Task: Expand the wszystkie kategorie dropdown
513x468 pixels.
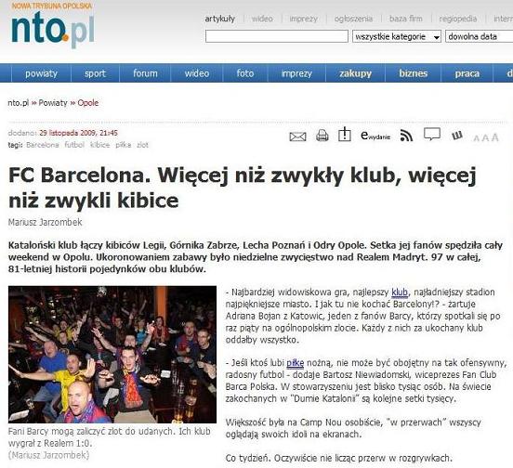Action: [x=397, y=36]
